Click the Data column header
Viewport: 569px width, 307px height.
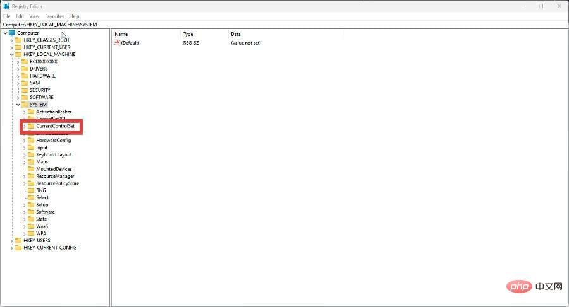click(x=286, y=34)
